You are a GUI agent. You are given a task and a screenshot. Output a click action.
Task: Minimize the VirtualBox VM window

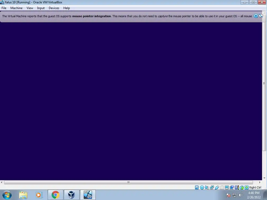(x=245, y=2)
